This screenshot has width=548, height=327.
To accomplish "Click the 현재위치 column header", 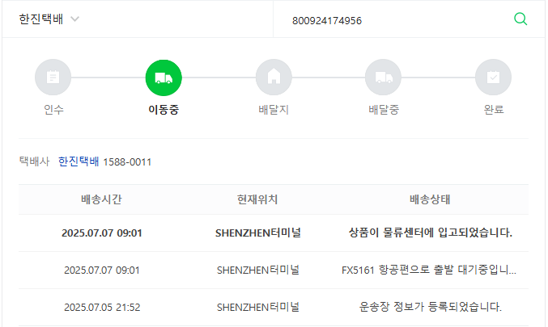I will (257, 199).
